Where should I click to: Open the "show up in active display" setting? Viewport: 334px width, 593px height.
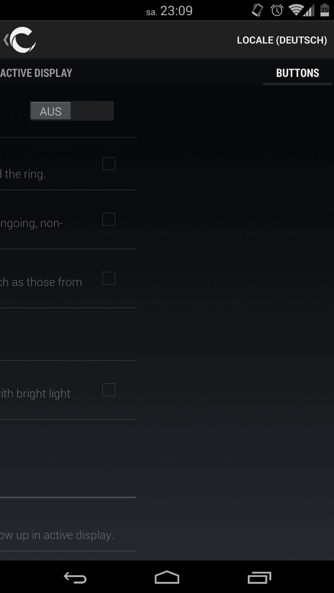[68, 524]
